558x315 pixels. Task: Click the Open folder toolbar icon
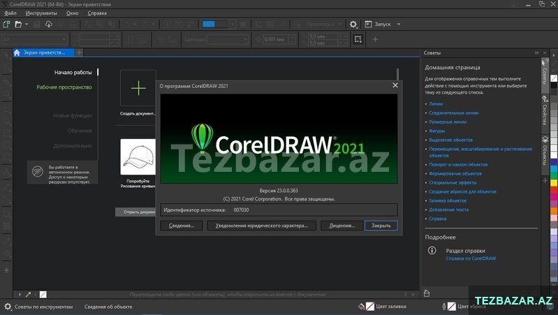[18, 24]
